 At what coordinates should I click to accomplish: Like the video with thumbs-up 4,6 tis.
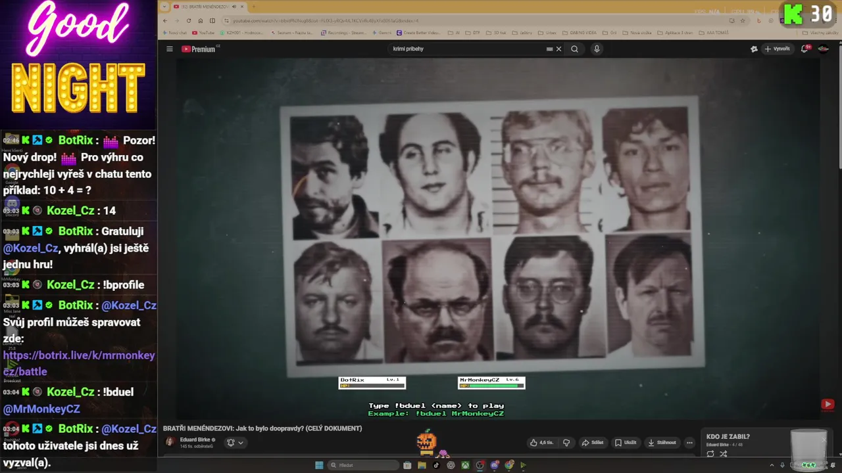tap(541, 443)
